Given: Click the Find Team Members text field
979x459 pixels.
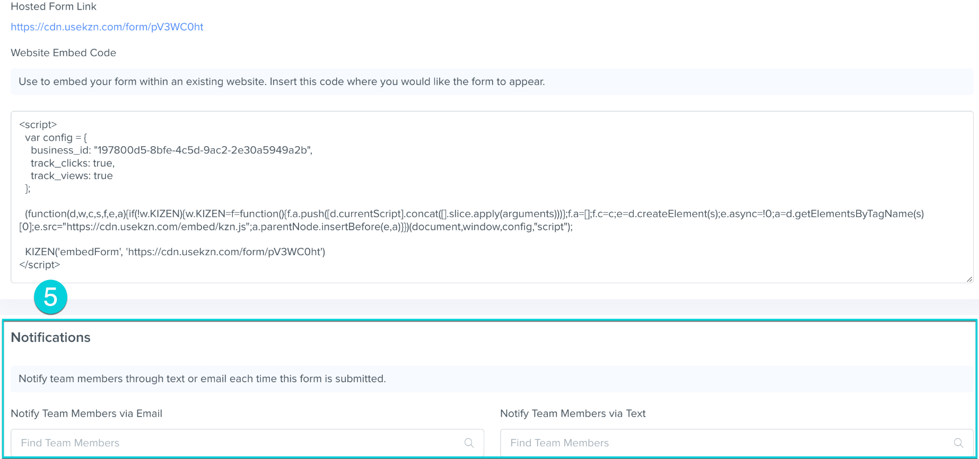Looking at the screenshot, I should click(x=737, y=443).
